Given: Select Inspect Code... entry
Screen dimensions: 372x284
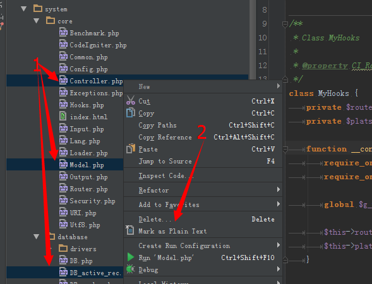Looking at the screenshot, I should point(203,175).
